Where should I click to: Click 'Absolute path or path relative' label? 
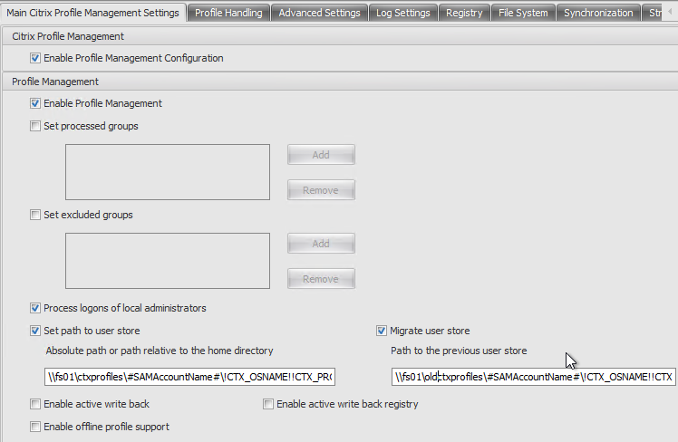(x=160, y=351)
